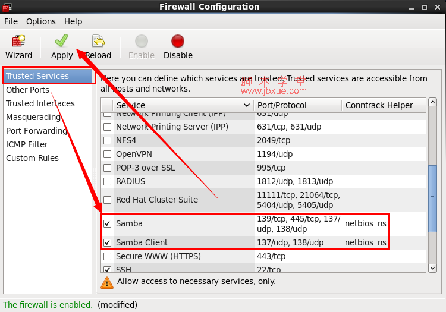The width and height of the screenshot is (446, 312).
Task: Toggle the OpenVPN checkbox
Action: (107, 154)
